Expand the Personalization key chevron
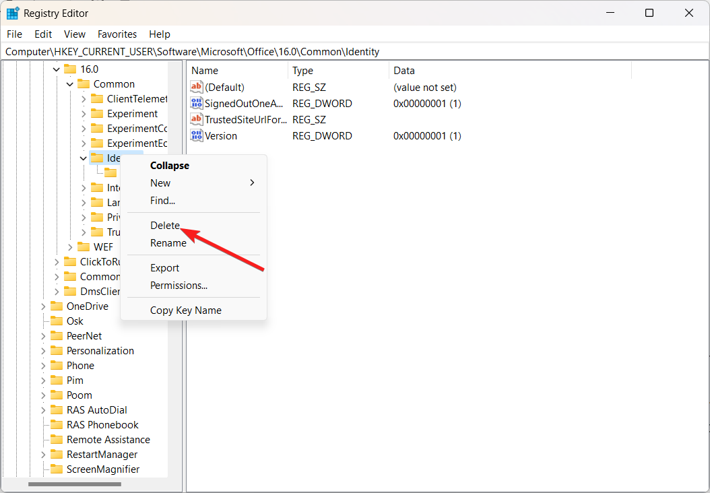Viewport: 710px width, 493px height. coord(44,351)
